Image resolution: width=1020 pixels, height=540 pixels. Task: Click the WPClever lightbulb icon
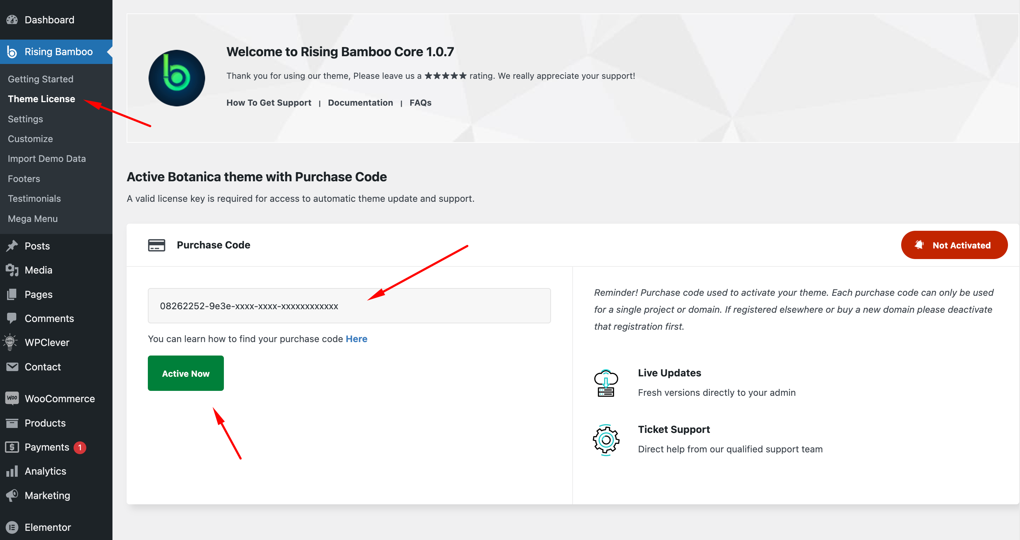(10, 342)
